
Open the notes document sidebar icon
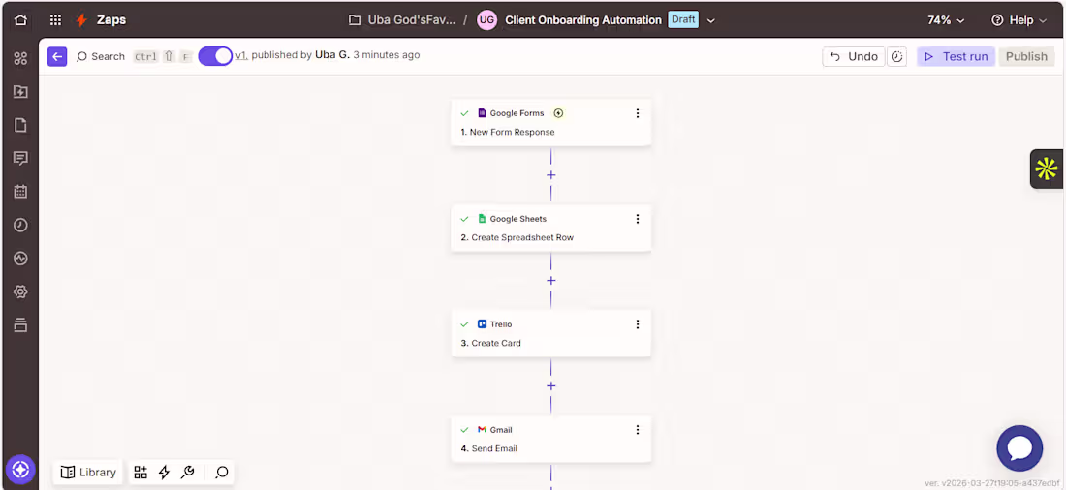point(20,125)
